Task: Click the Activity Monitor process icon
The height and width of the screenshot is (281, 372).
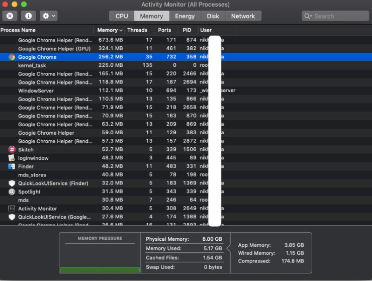Action: click(x=12, y=209)
